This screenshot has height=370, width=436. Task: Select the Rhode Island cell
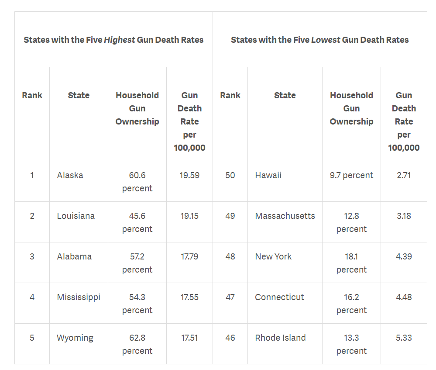(x=285, y=344)
